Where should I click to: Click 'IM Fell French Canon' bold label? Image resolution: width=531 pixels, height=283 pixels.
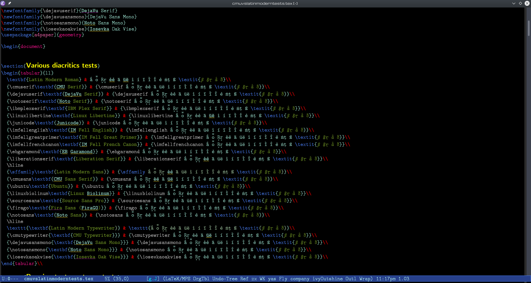click(109, 145)
